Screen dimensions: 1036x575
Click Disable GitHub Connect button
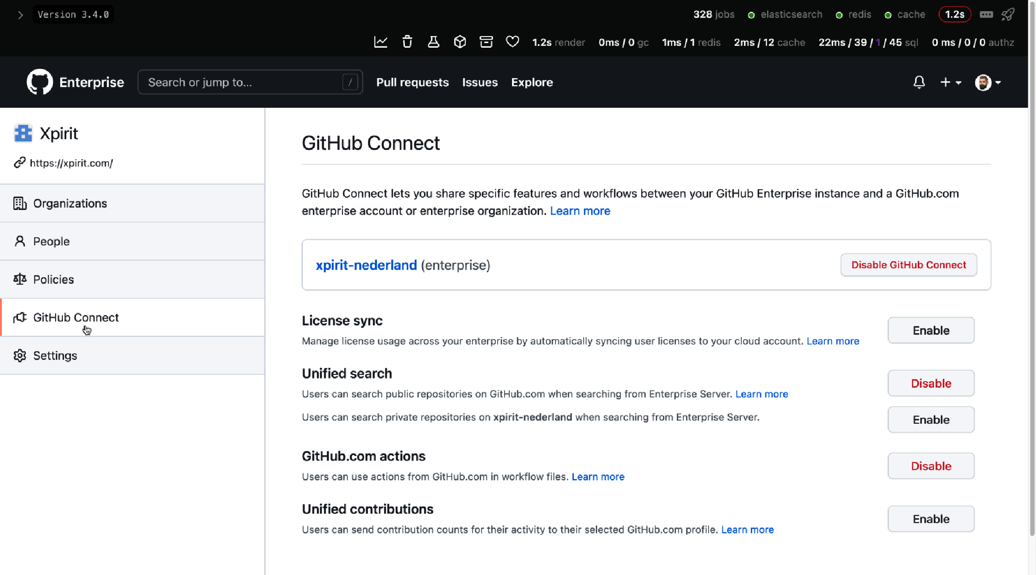[909, 265]
